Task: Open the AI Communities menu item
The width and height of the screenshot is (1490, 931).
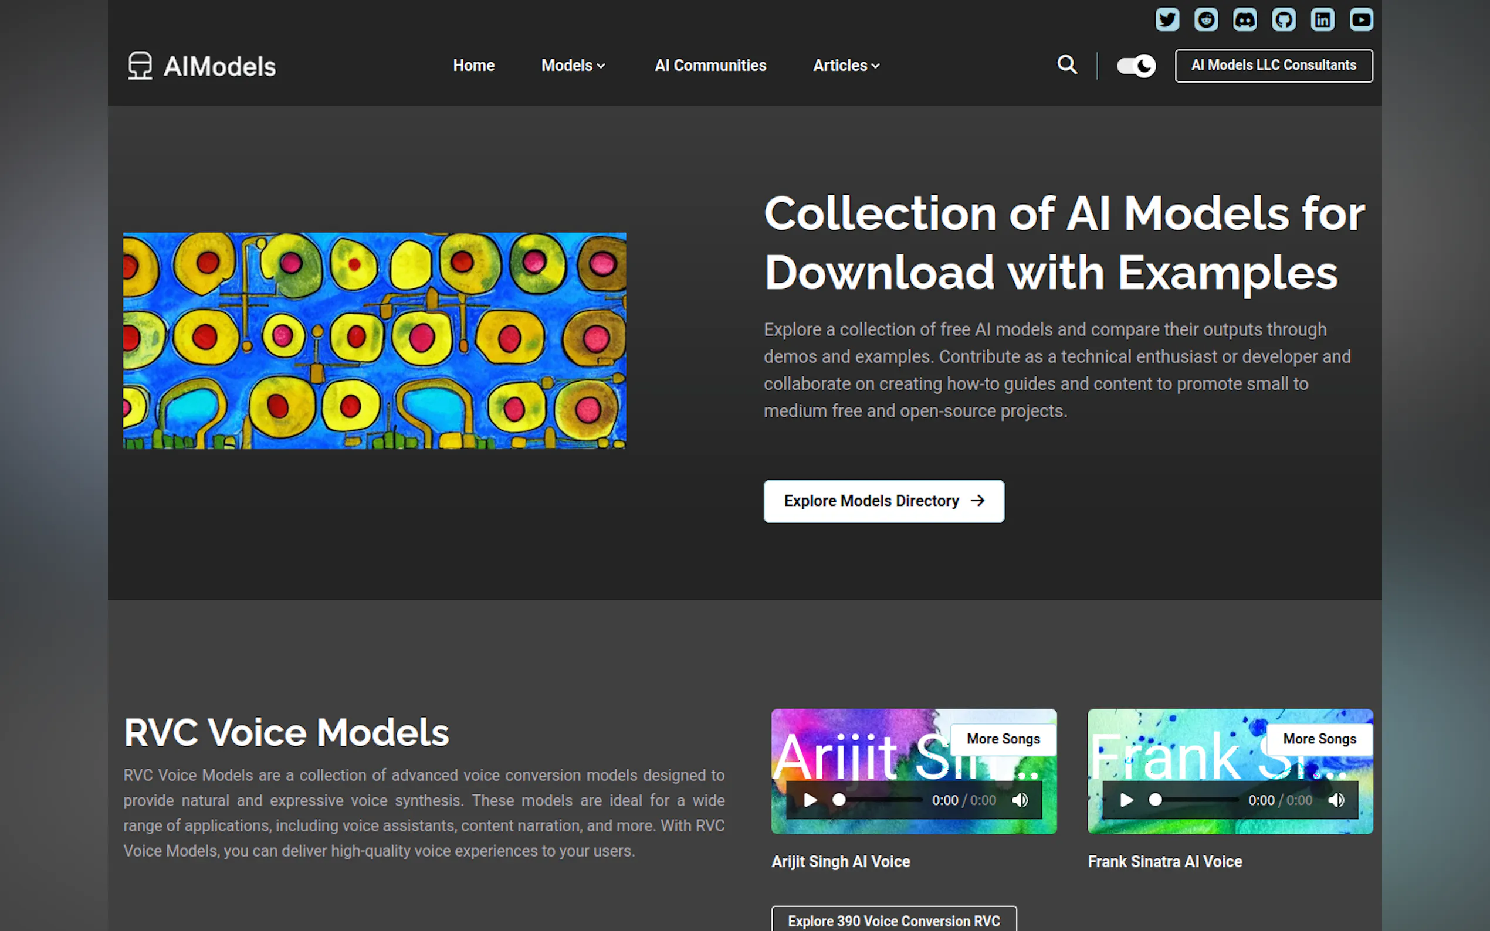Action: tap(710, 65)
